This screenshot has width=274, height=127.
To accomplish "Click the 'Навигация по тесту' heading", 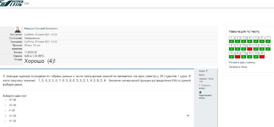I will 244,32.
